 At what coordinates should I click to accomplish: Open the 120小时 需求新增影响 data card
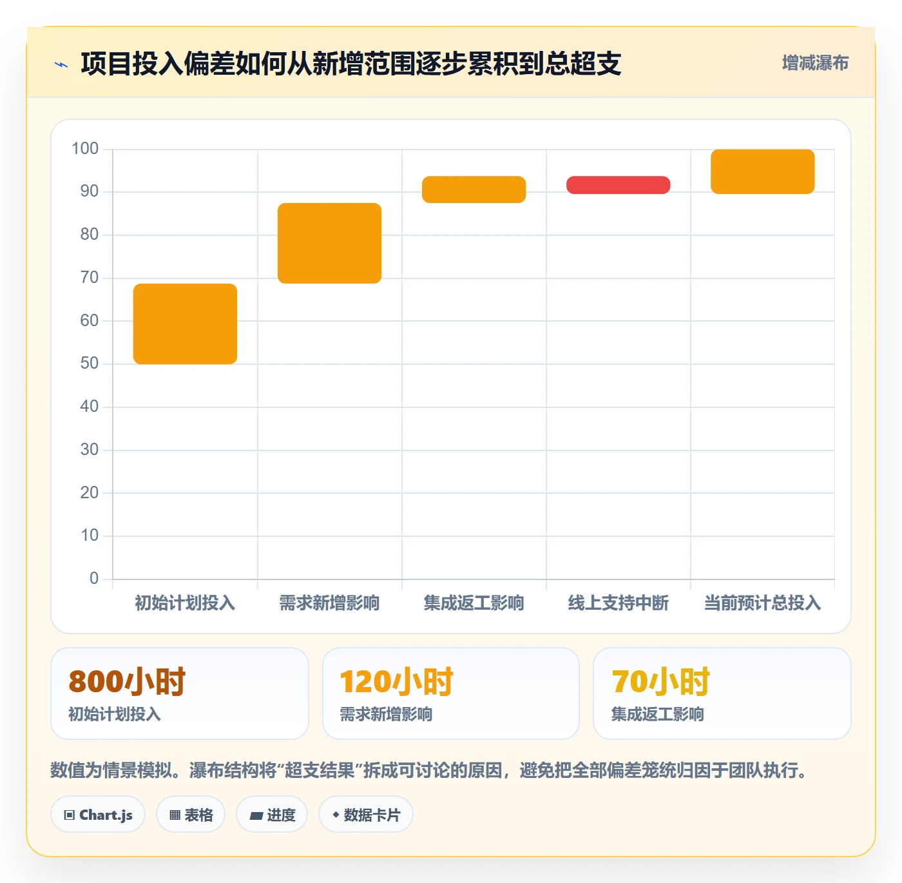[x=451, y=694]
